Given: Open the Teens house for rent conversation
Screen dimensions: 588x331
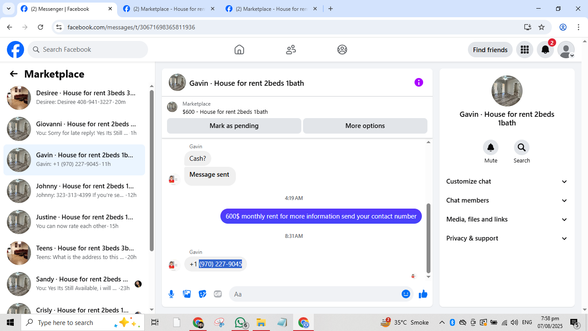Looking at the screenshot, I should [74, 253].
